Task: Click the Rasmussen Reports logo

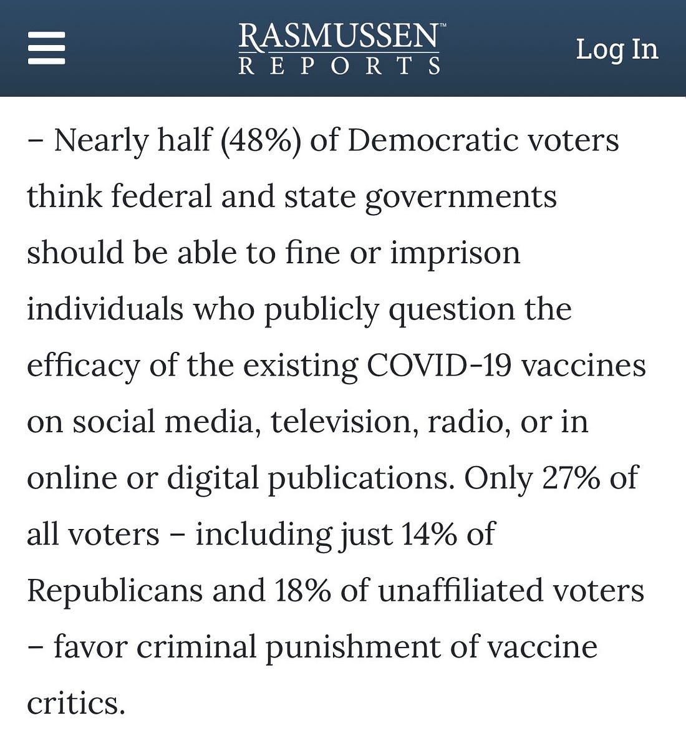Action: 341,49
